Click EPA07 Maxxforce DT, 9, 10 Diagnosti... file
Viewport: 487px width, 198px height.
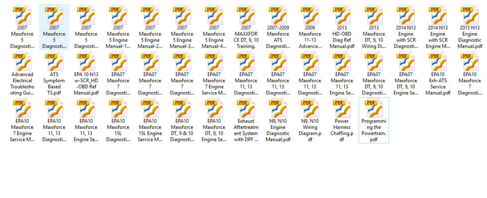374,74
